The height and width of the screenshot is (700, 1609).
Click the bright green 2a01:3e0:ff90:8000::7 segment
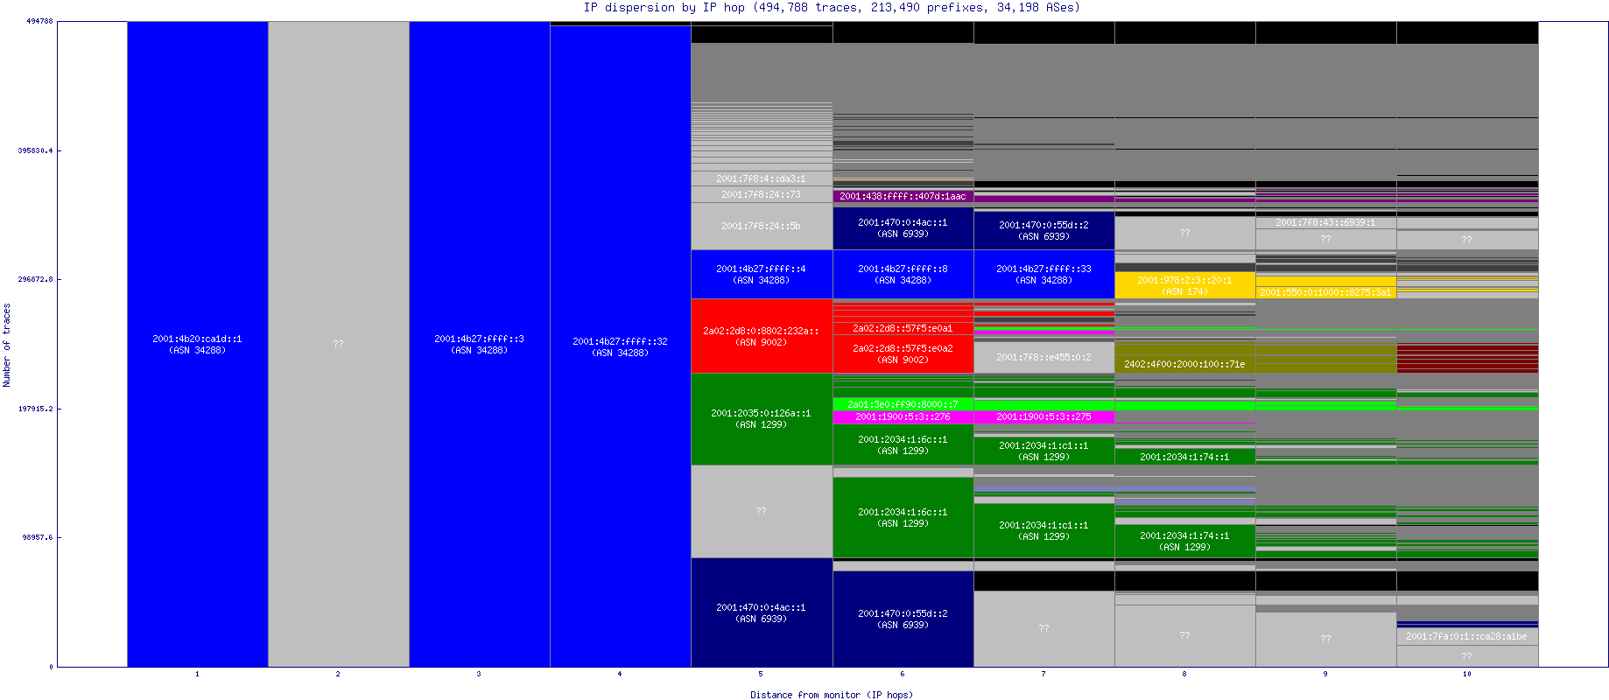903,404
